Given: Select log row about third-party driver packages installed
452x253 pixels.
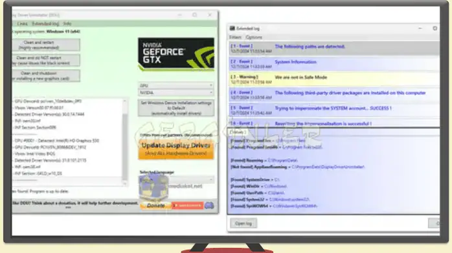Looking at the screenshot, I should tap(333, 95).
